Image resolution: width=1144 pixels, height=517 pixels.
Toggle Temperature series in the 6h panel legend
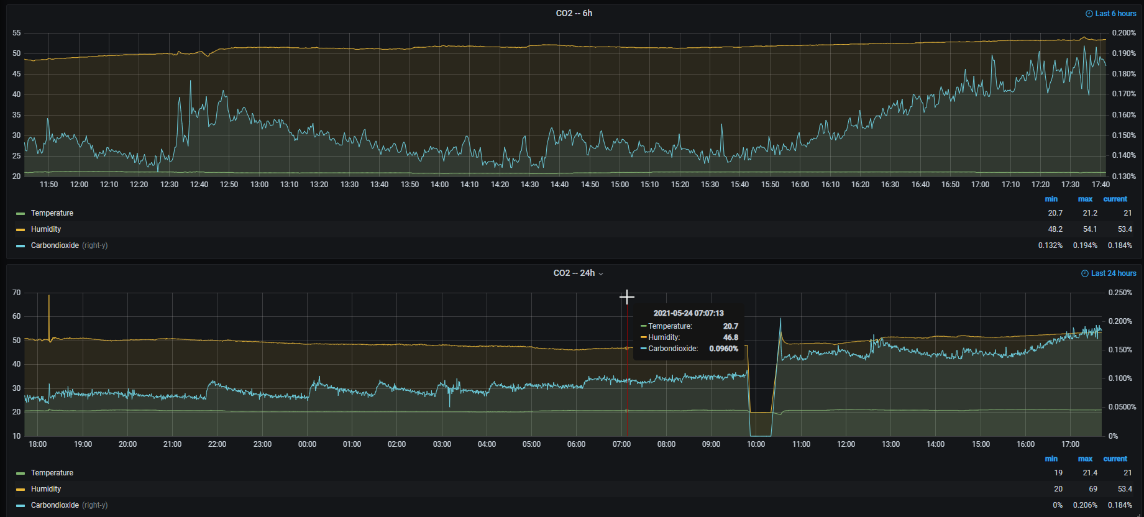click(x=52, y=213)
